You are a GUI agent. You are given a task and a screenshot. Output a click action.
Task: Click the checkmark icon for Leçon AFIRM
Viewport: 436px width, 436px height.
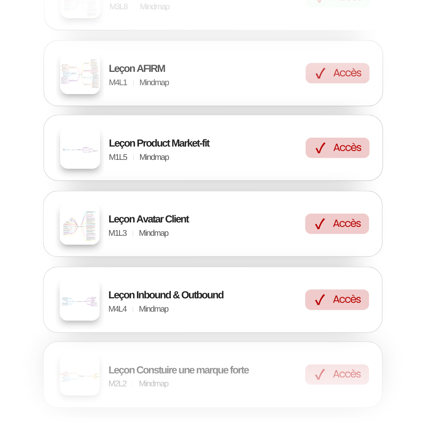tap(321, 73)
